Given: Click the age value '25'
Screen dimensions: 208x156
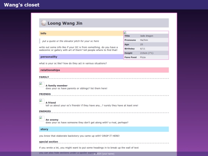Looking at the screenshot, I should 141,44.
